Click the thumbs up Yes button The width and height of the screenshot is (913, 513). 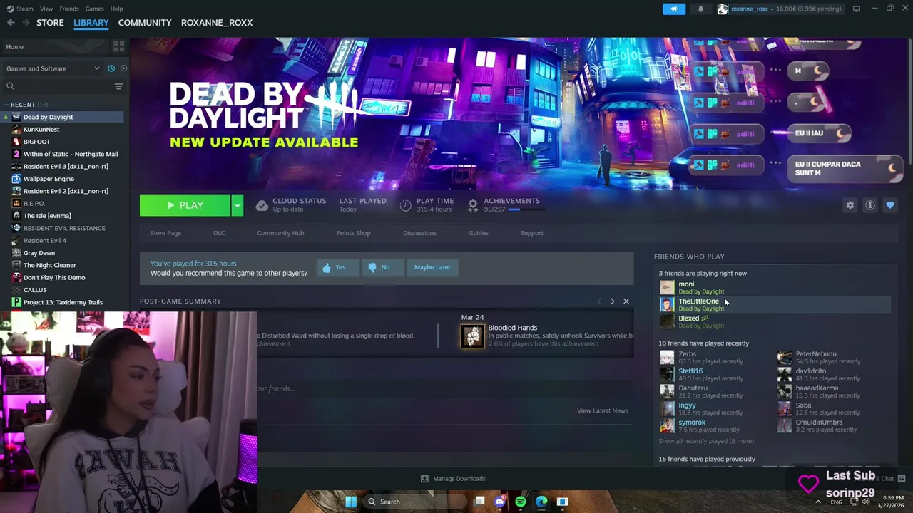coord(337,267)
